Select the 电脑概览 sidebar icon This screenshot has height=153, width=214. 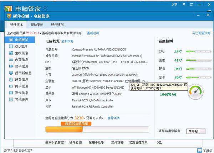point(11,40)
